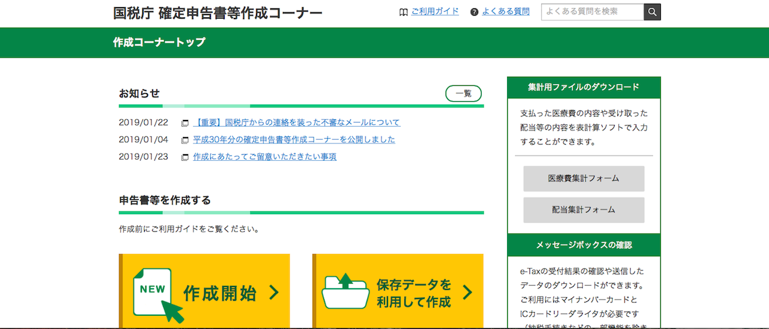Click the chevron arrow on 作成開始 tile

pos(274,293)
